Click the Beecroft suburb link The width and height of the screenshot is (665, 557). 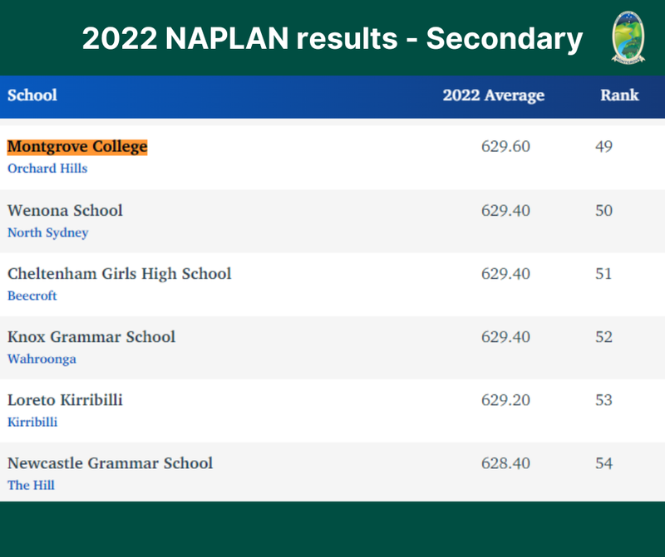[x=32, y=296]
